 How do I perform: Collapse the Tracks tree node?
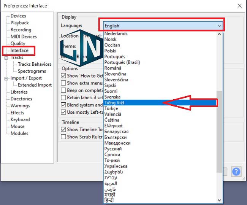pyautogui.click(x=6, y=58)
